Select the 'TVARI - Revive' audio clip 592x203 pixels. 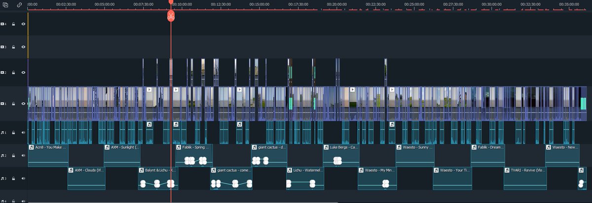(525, 178)
